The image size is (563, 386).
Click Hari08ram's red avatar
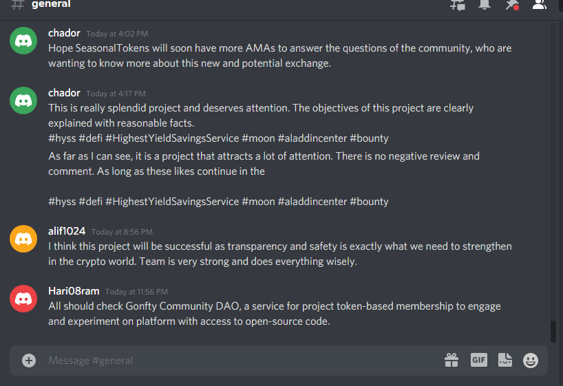coord(23,299)
